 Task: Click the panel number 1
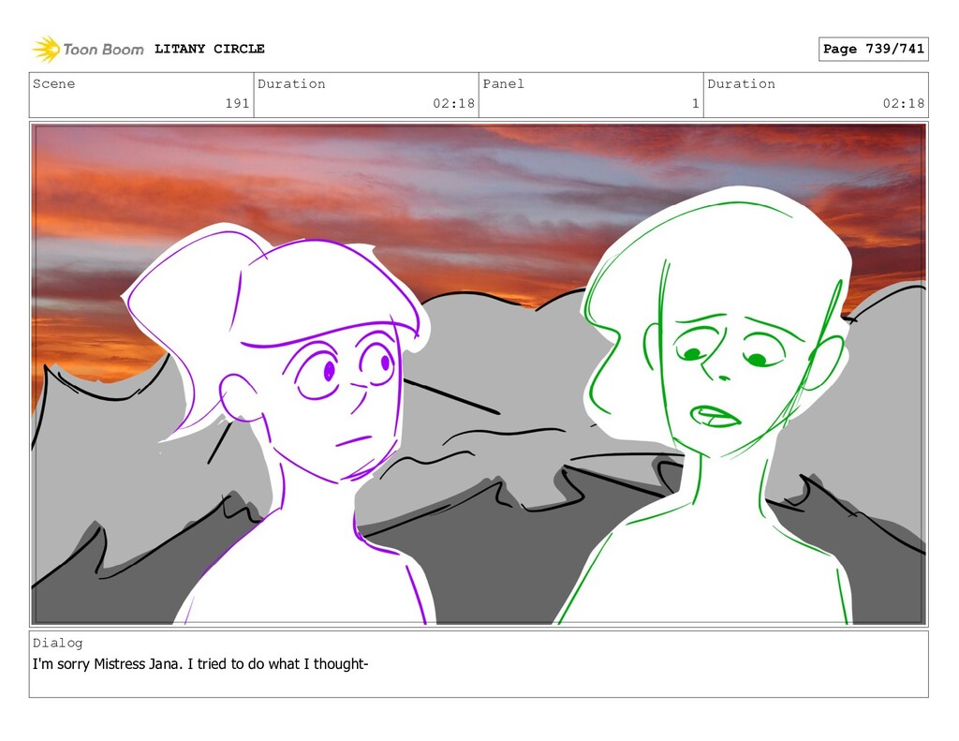pyautogui.click(x=696, y=103)
